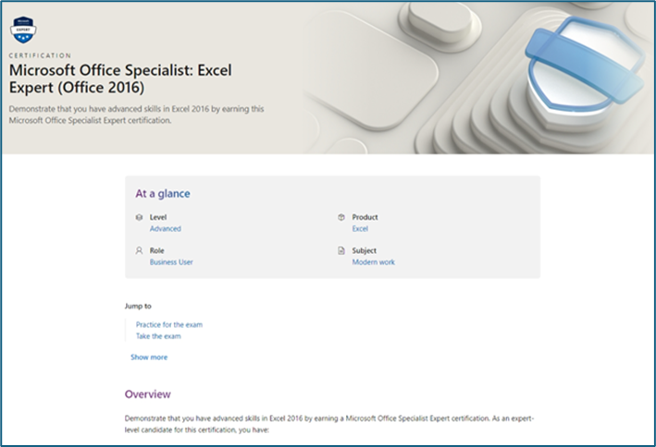Click the Level icon in At a glance

coord(140,217)
